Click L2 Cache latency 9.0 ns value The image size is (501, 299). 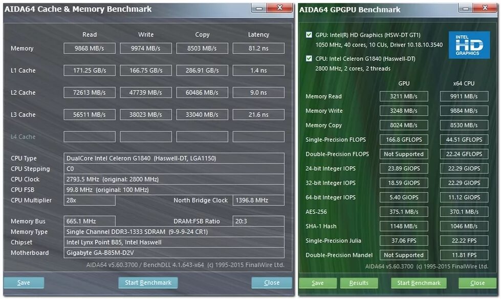coord(258,93)
